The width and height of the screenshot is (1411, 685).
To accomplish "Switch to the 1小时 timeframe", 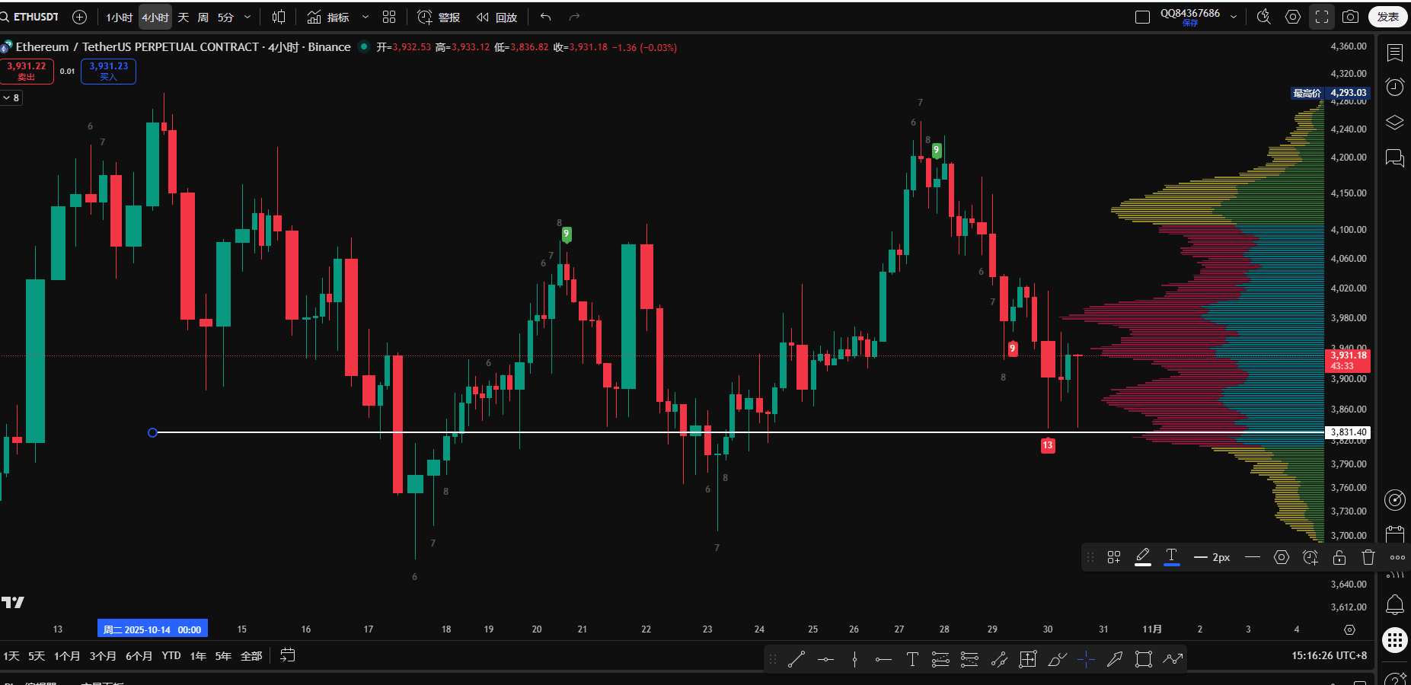I will tap(119, 17).
